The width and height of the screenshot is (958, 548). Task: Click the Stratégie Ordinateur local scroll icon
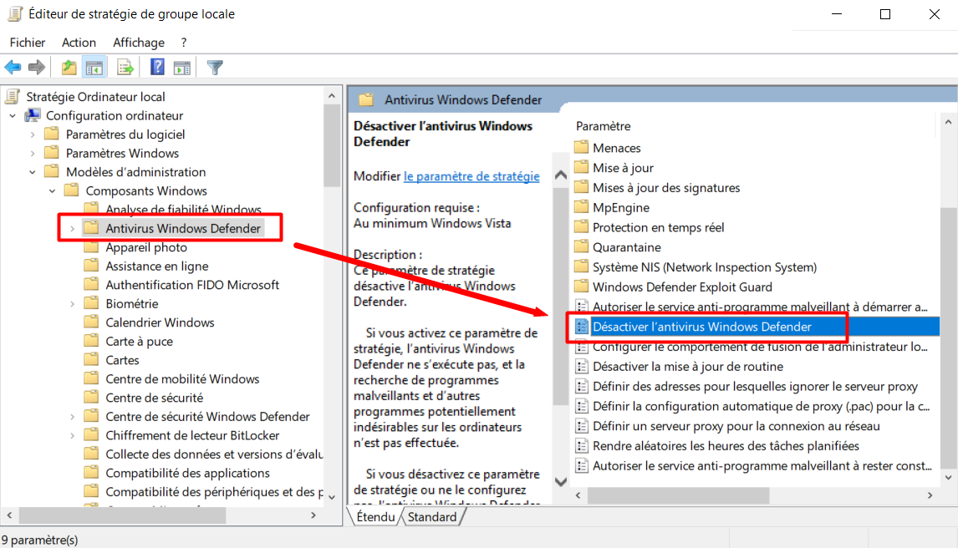coord(13,96)
